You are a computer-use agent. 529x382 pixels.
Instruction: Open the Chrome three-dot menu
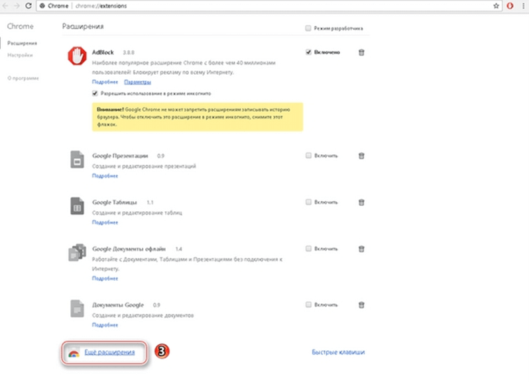(522, 5)
